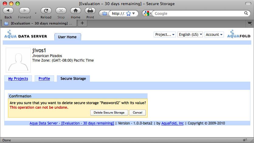Open the list all tabs button

click(x=250, y=23)
